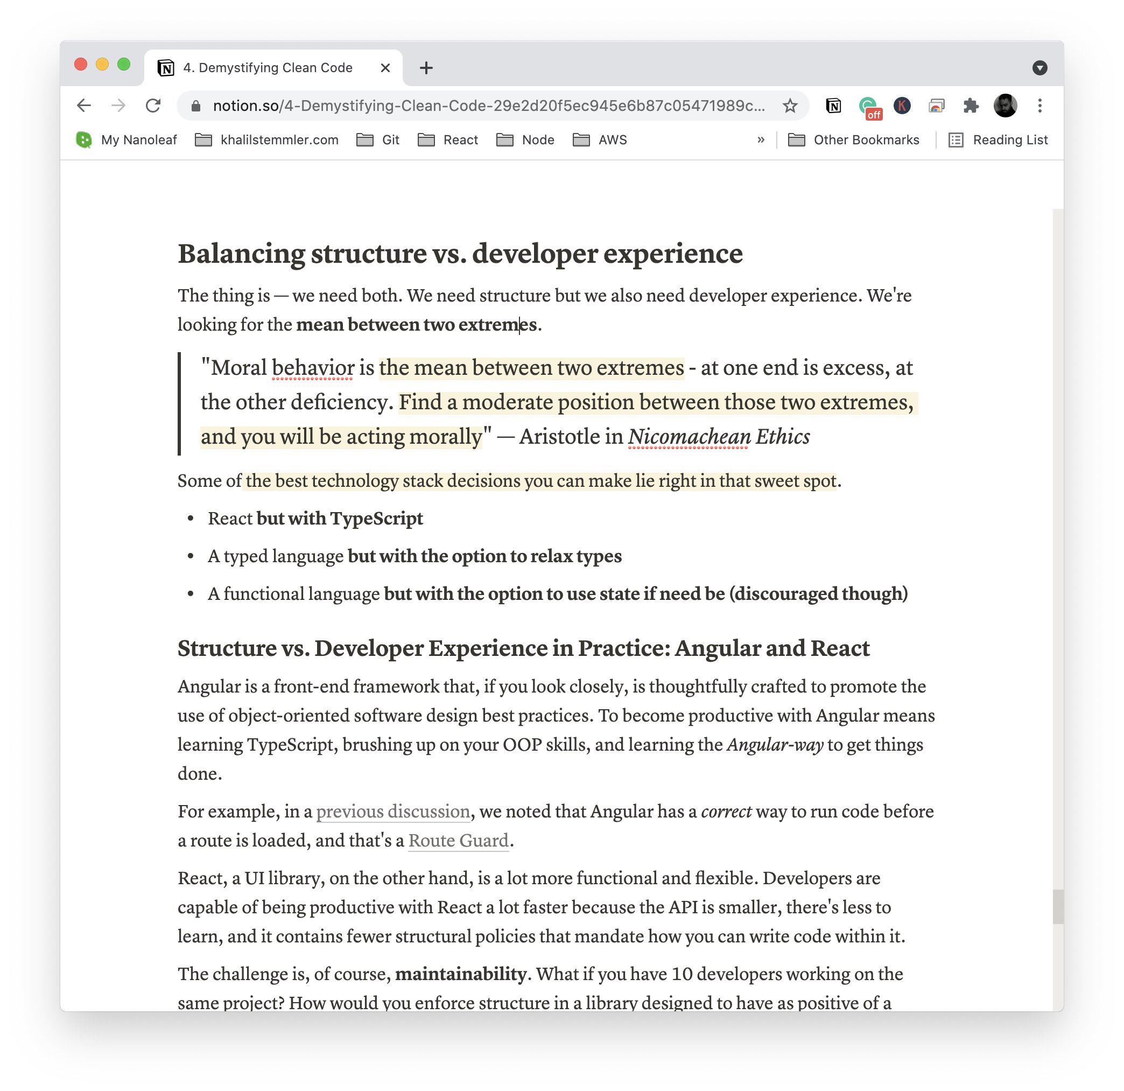Image resolution: width=1124 pixels, height=1091 pixels.
Task: Reload the current Notion page
Action: [x=153, y=106]
